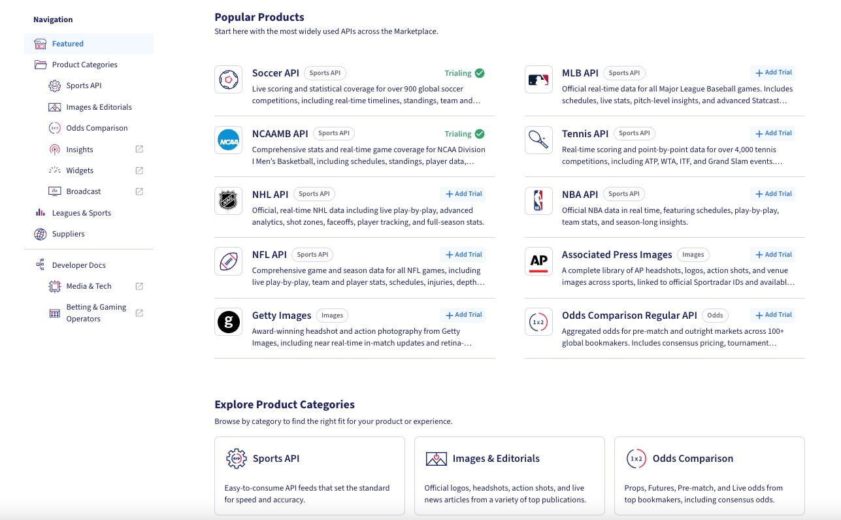
Task: Click the Media & Tech chip icon
Action: click(55, 286)
